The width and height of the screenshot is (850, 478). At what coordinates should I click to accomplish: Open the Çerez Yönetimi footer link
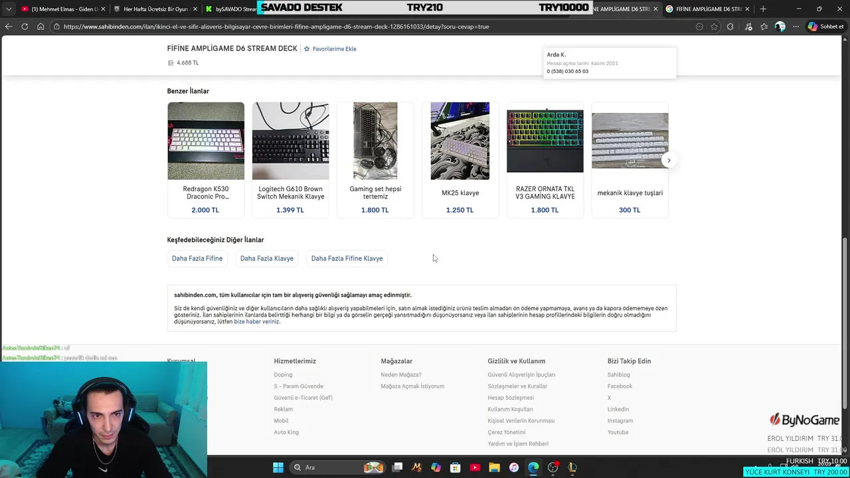point(507,432)
